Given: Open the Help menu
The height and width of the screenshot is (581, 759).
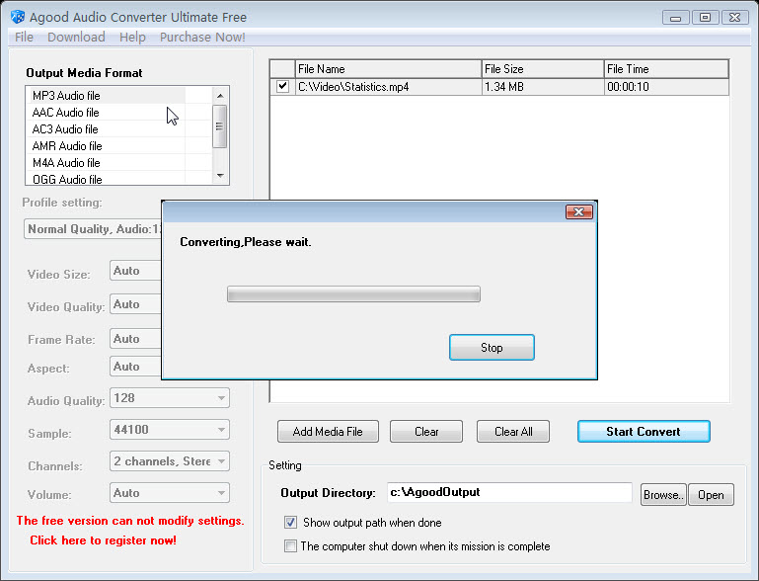Looking at the screenshot, I should coord(132,38).
